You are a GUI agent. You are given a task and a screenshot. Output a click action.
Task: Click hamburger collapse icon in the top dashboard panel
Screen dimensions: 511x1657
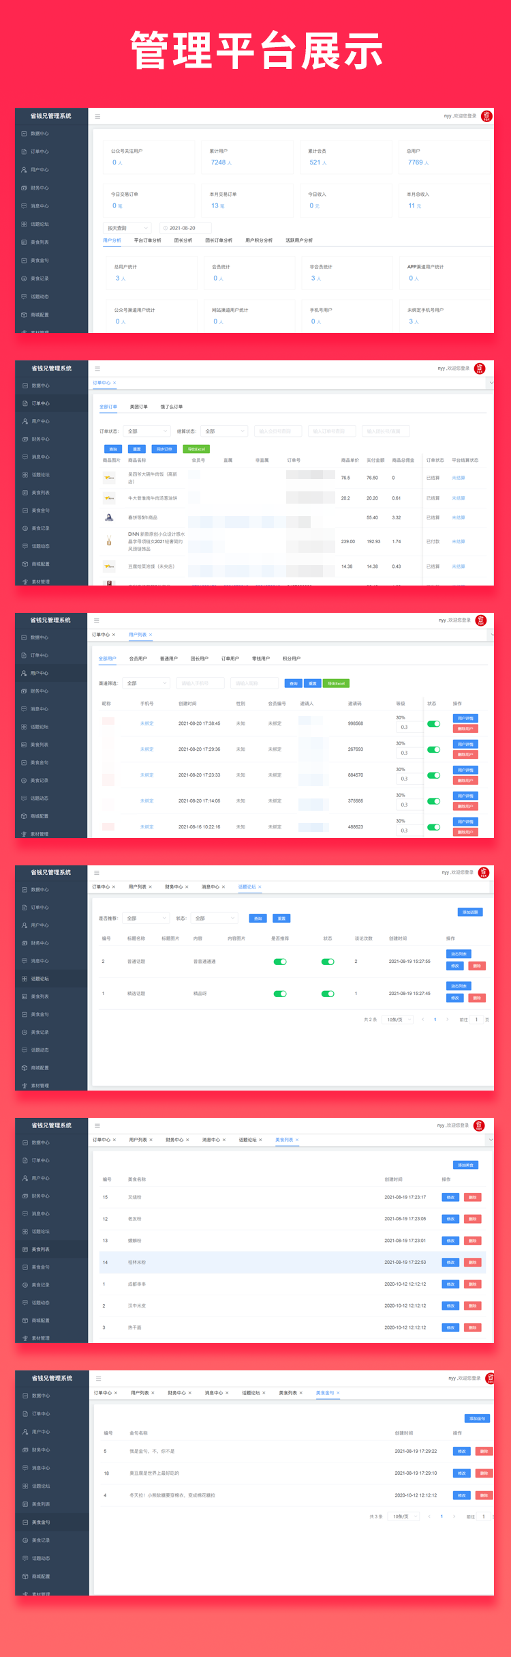(x=97, y=117)
